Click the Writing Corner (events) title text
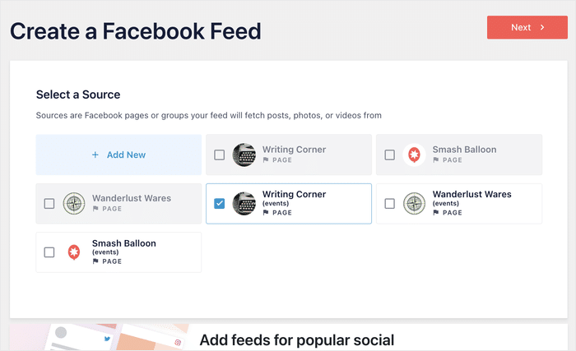This screenshot has height=351, width=576. (x=294, y=194)
